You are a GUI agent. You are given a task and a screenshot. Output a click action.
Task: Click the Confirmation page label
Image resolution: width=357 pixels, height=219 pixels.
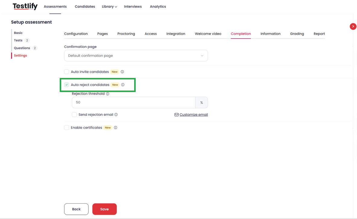pos(81,47)
